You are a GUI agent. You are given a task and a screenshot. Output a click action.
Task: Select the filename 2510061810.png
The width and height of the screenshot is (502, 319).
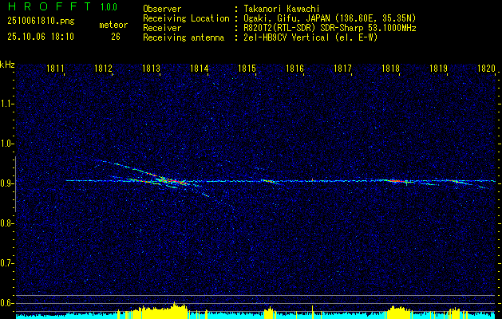click(41, 21)
